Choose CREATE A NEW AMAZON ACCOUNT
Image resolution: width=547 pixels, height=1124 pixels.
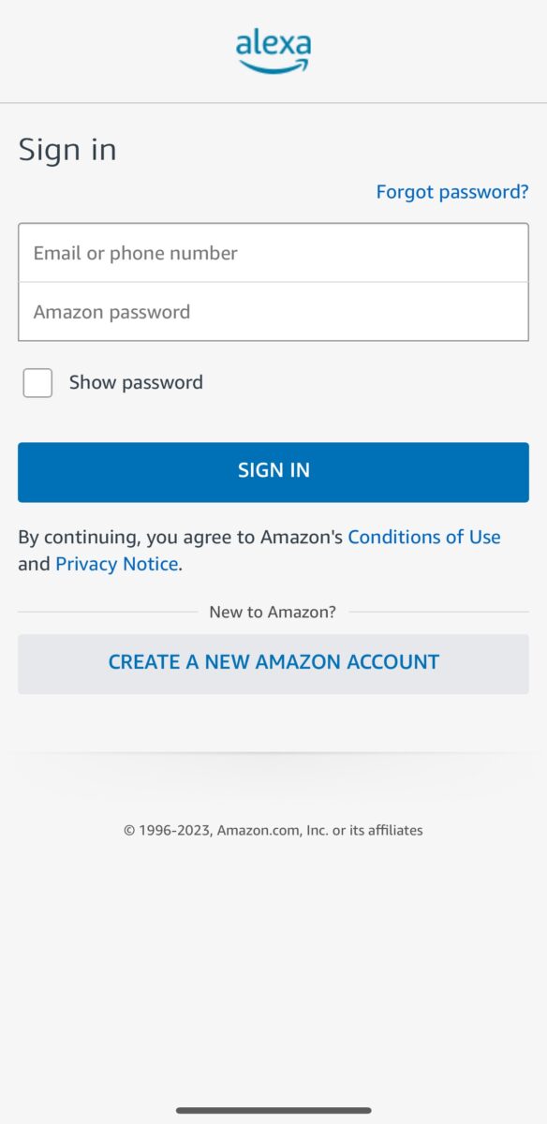[273, 663]
